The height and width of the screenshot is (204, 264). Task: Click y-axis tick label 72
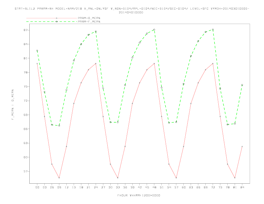[x=26, y=101]
